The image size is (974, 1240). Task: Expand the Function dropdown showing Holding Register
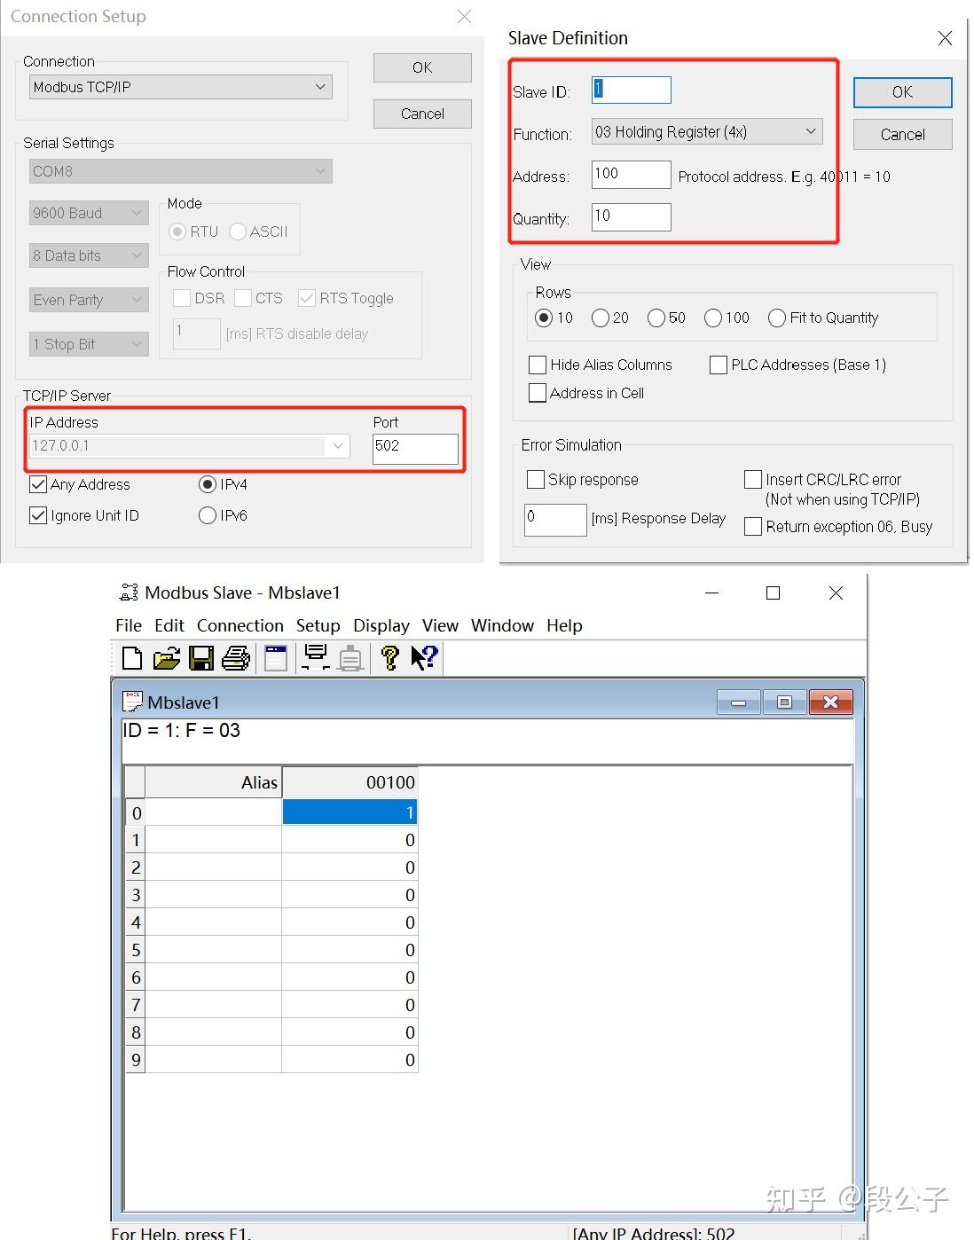coord(810,131)
